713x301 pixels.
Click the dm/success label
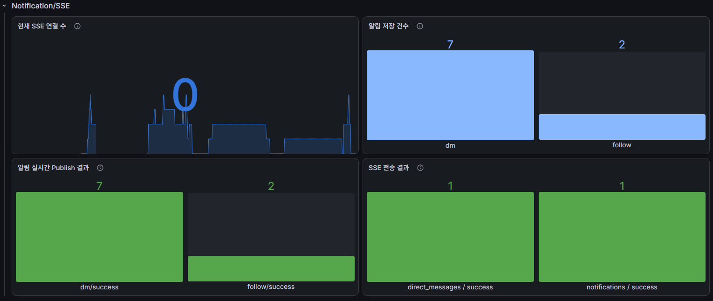[x=99, y=287]
